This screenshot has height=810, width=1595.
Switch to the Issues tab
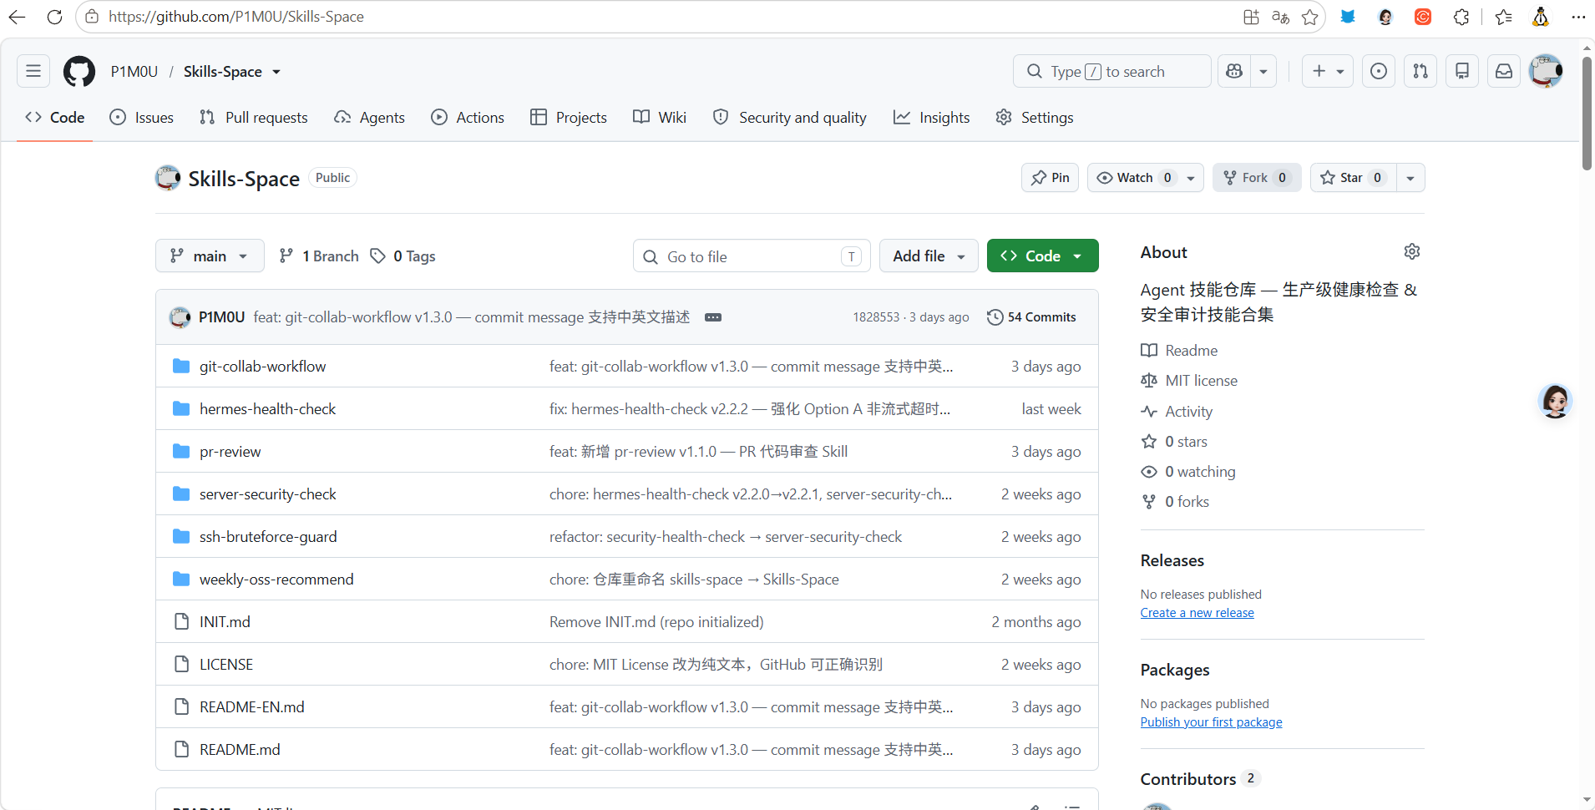click(142, 118)
